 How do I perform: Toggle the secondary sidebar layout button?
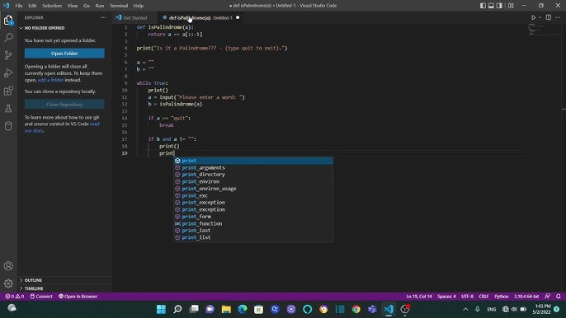500,6
